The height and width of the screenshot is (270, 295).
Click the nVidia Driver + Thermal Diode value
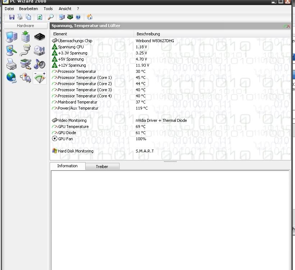161,120
